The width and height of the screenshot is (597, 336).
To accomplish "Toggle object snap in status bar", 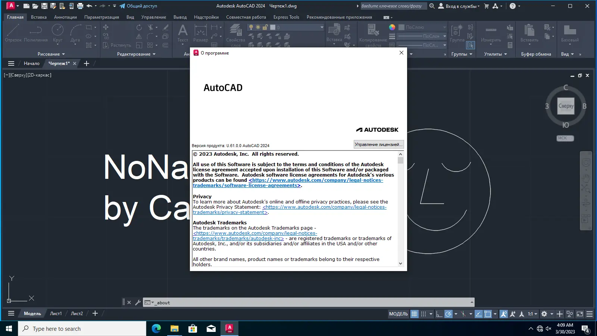I will [488, 314].
